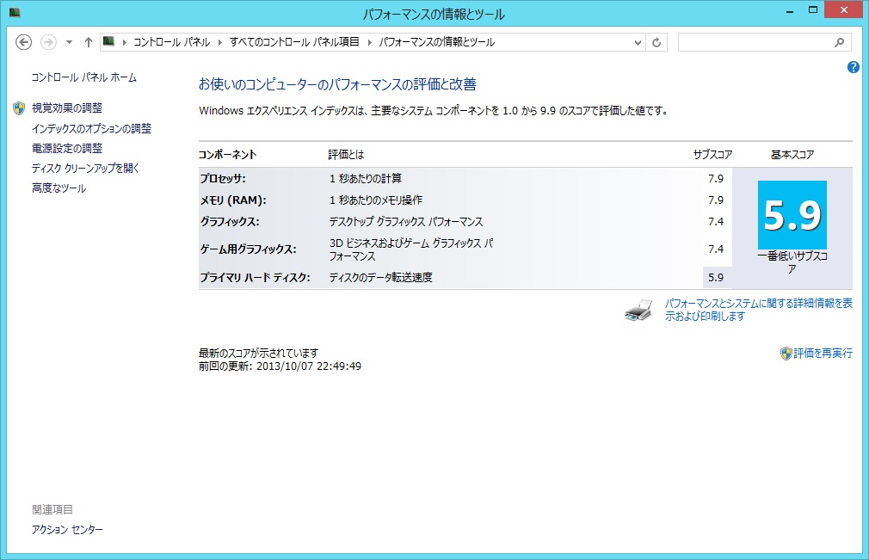Open パフォーマンスとシステムに関する詳細情報 print link
This screenshot has width=869, height=560.
[x=759, y=310]
